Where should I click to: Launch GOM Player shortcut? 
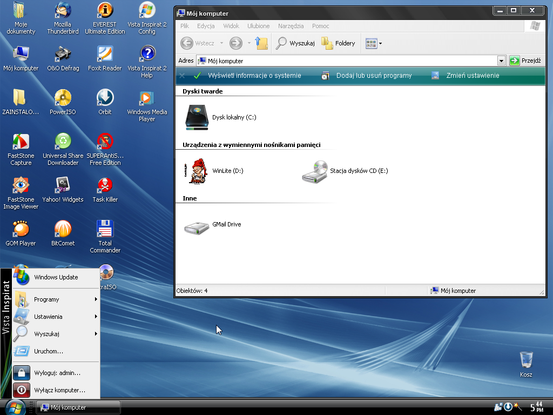tap(21, 233)
